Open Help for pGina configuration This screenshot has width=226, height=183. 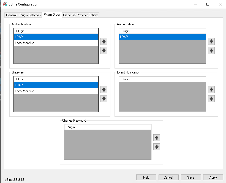click(x=146, y=177)
